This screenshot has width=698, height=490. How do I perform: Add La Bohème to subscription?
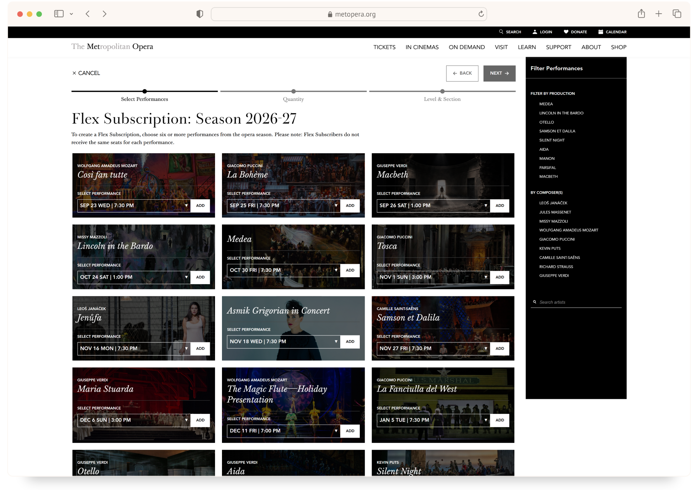click(350, 206)
